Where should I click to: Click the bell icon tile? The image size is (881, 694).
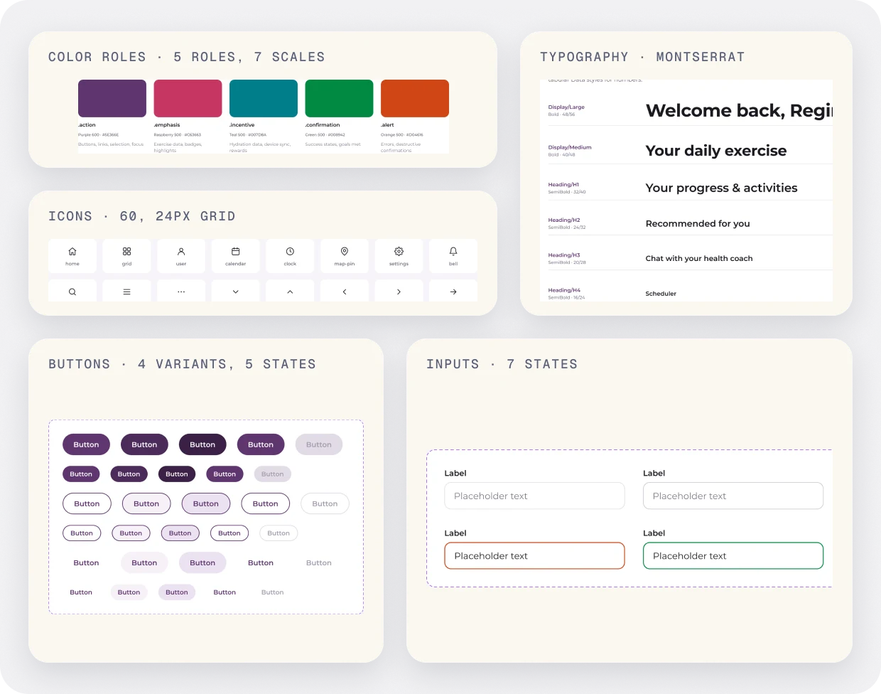point(453,256)
